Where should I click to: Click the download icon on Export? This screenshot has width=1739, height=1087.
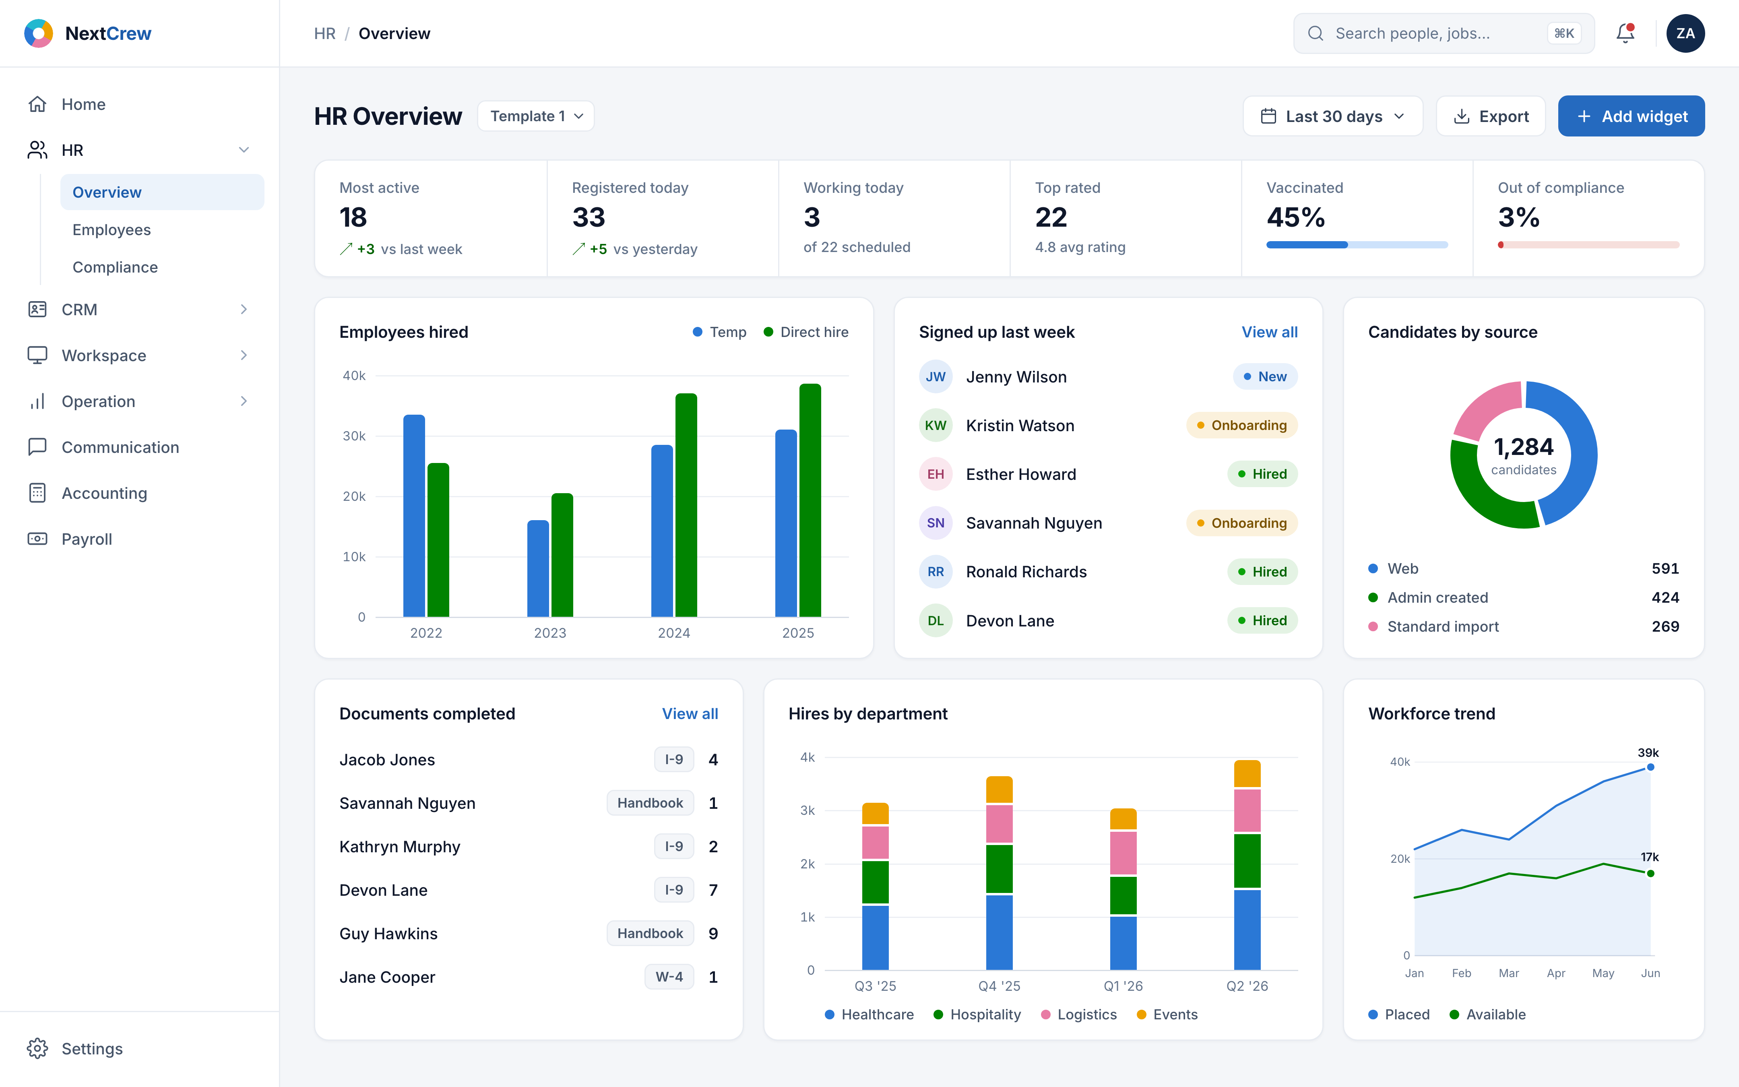pyautogui.click(x=1462, y=116)
